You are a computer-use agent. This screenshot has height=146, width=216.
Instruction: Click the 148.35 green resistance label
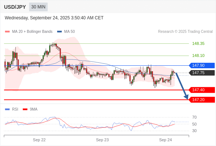pyautogui.click(x=198, y=43)
